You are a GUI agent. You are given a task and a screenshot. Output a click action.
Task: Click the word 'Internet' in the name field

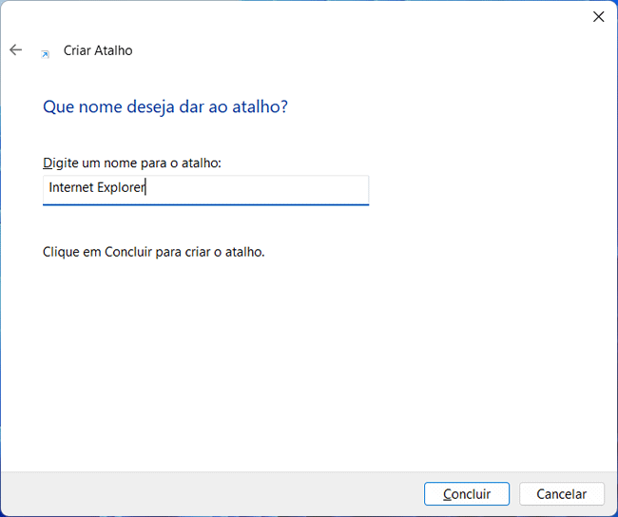[x=71, y=188]
